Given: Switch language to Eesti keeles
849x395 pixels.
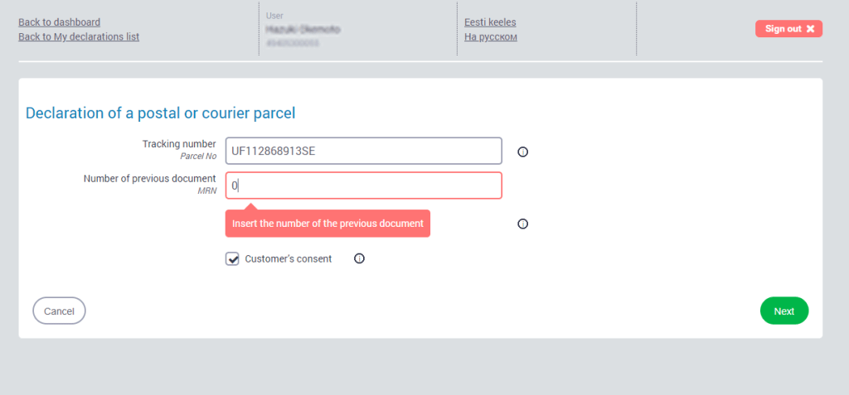Looking at the screenshot, I should (x=490, y=22).
